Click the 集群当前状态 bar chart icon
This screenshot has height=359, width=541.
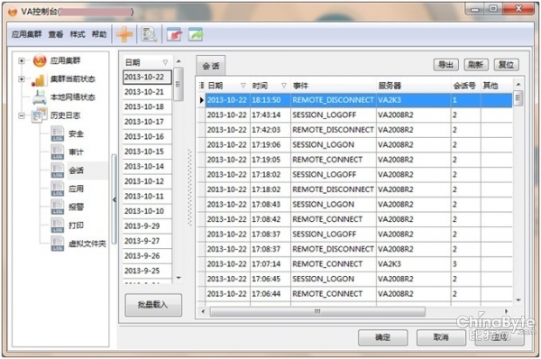tap(39, 79)
